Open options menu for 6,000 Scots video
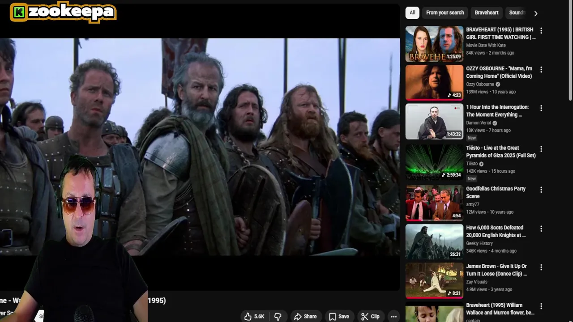Image resolution: width=573 pixels, height=322 pixels. (541, 229)
